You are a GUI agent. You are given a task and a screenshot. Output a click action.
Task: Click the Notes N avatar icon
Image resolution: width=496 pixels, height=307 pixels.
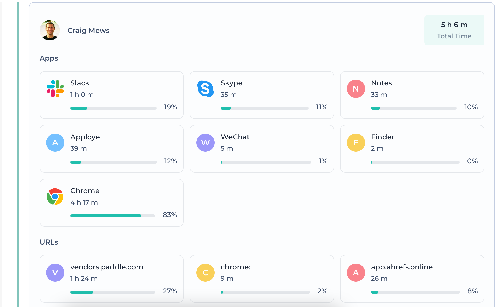coord(356,89)
